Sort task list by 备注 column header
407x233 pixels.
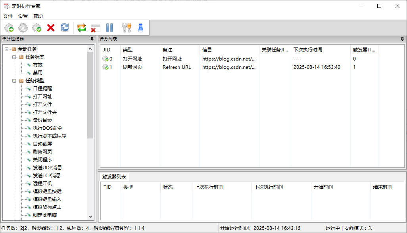180,50
